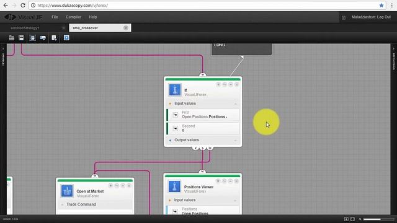The image size is (397, 223).
Task: Click the greater-than output port of If block
Action: pos(203,148)
